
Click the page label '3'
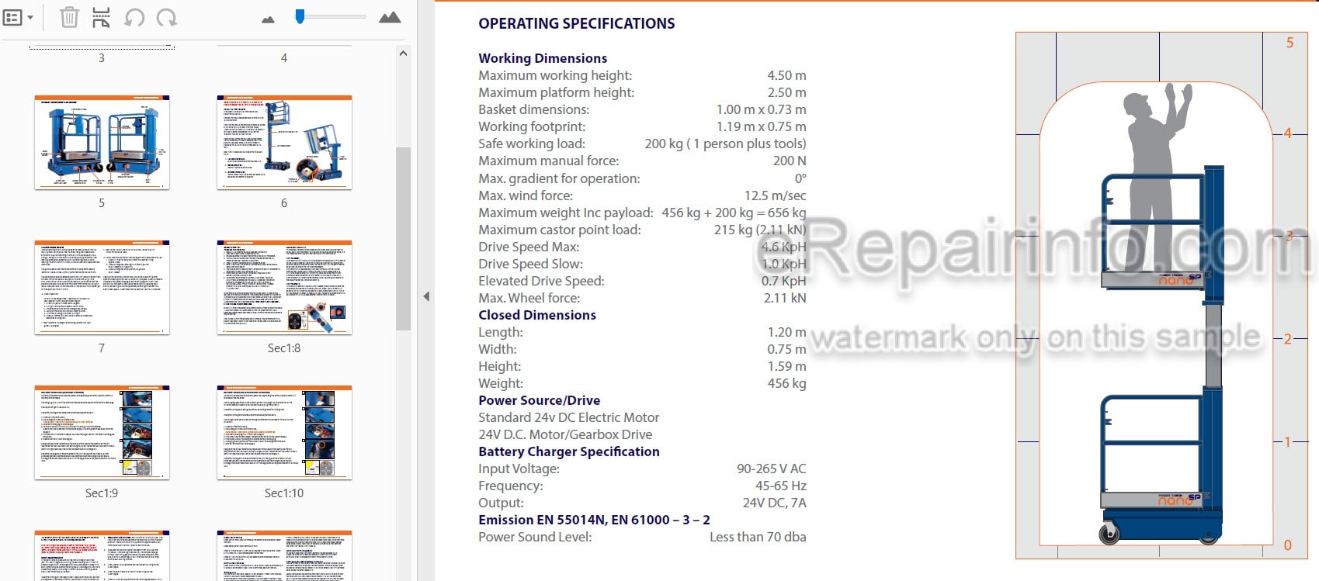tap(102, 58)
